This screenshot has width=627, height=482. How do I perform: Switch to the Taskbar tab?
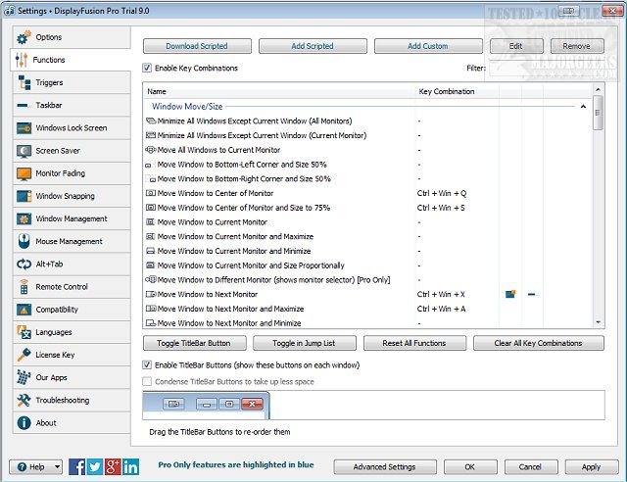[x=72, y=105]
